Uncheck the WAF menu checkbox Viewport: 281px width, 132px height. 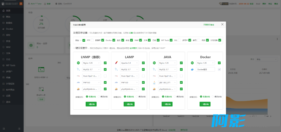tap(141, 40)
